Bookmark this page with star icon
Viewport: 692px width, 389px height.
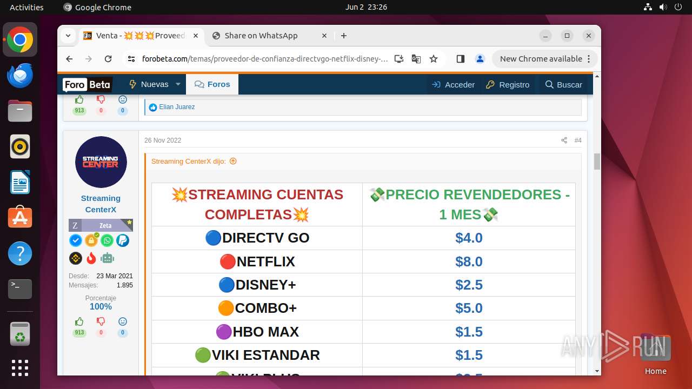tap(434, 59)
